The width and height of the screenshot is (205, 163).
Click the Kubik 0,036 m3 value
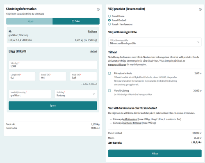click(x=89, y=84)
